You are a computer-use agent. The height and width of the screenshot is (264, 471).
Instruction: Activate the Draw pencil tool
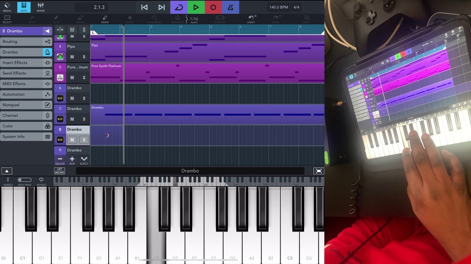[x=105, y=19]
